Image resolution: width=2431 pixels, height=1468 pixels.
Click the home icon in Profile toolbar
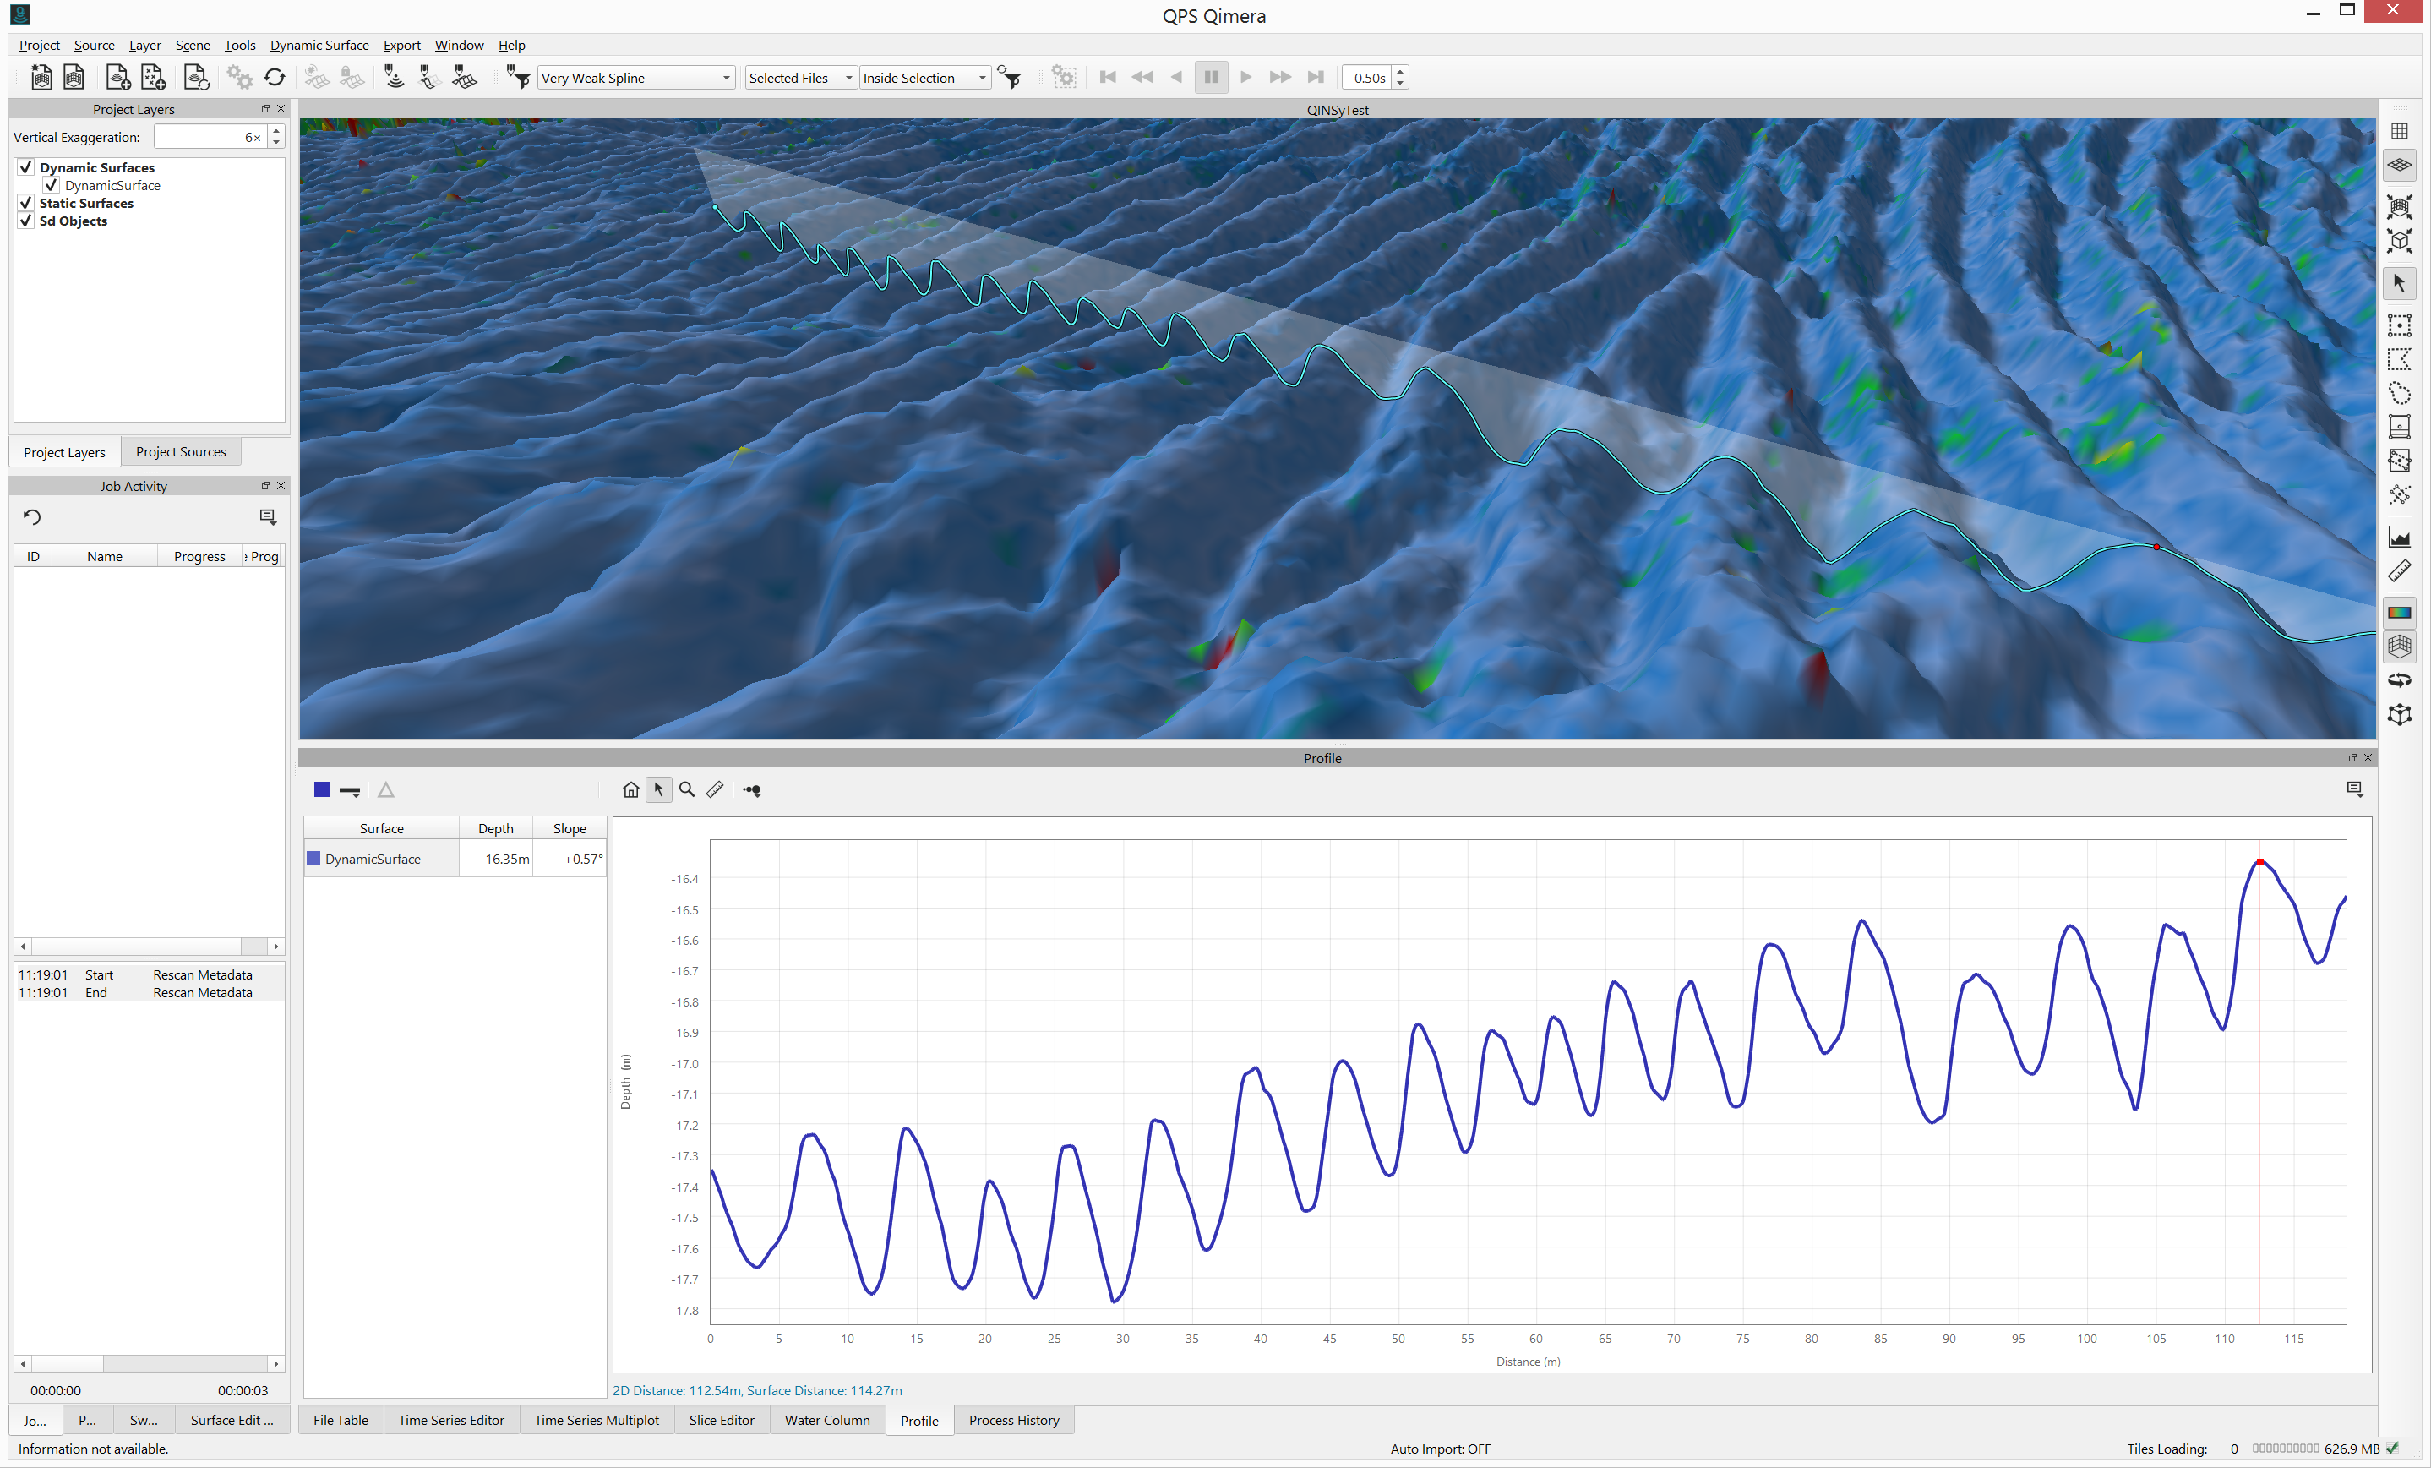pyautogui.click(x=630, y=789)
